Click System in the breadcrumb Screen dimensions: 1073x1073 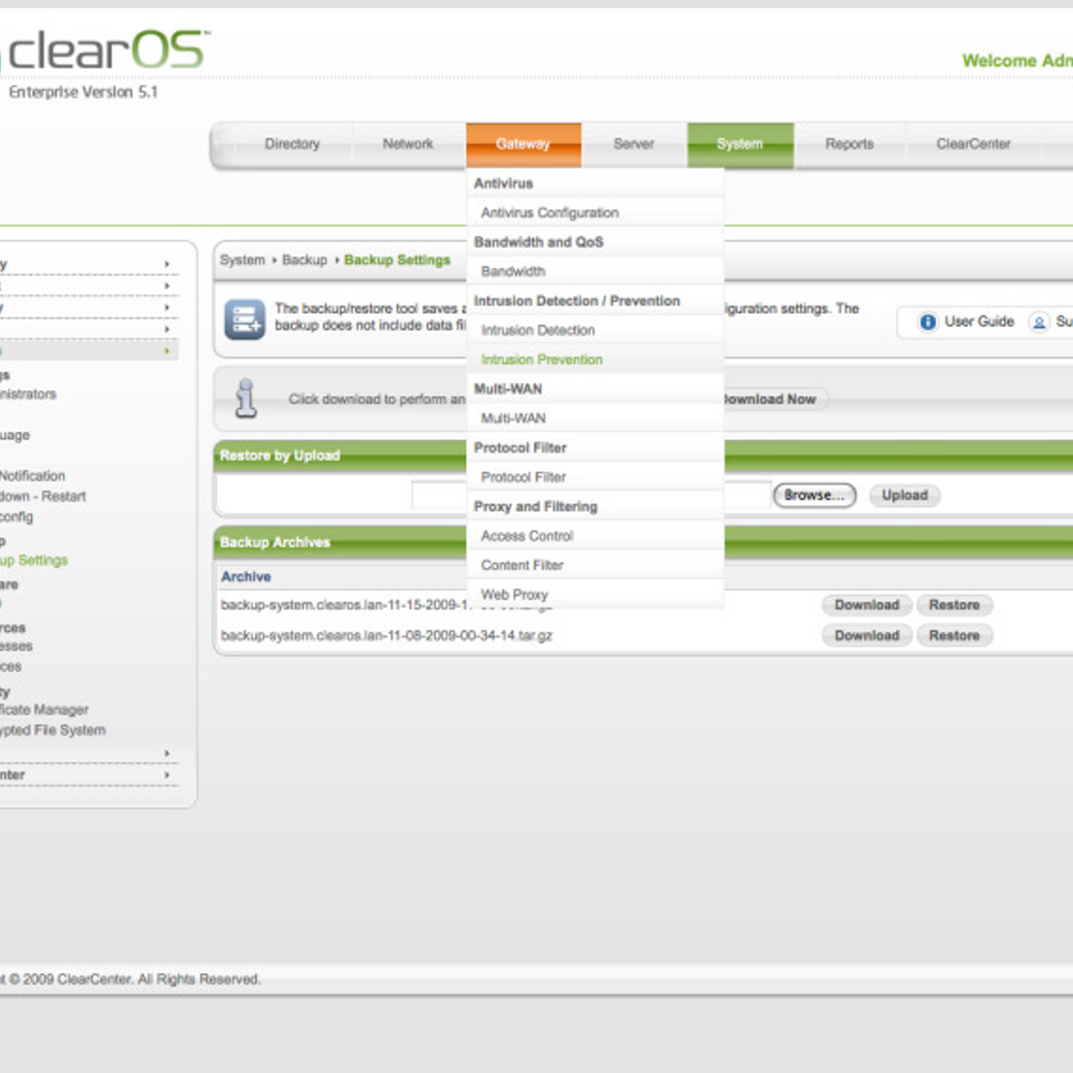coord(243,260)
